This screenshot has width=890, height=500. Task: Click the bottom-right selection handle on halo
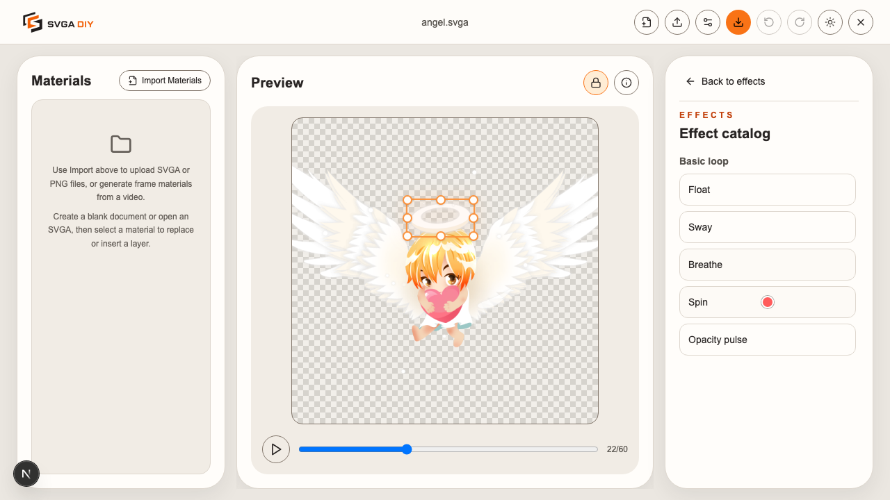[x=474, y=236]
